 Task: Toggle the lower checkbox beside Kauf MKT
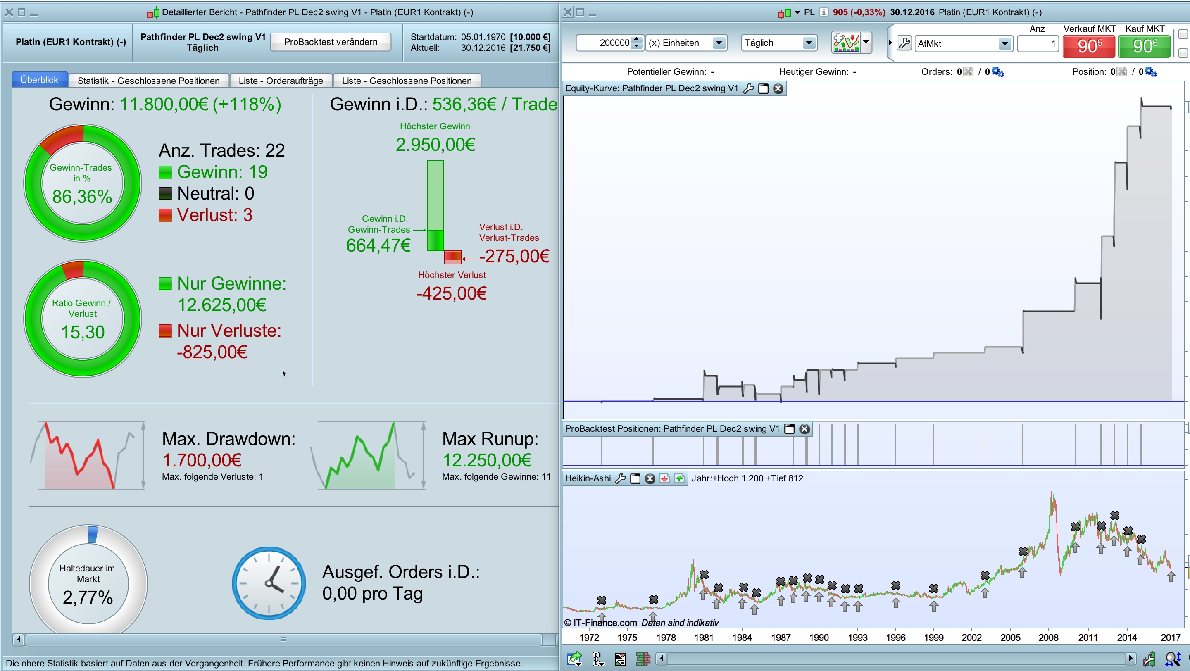click(x=1183, y=54)
